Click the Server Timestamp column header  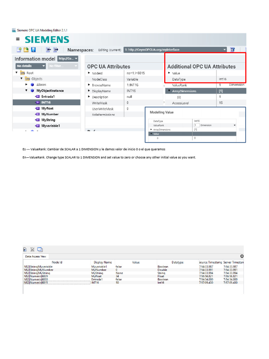pyautogui.click(x=233, y=262)
